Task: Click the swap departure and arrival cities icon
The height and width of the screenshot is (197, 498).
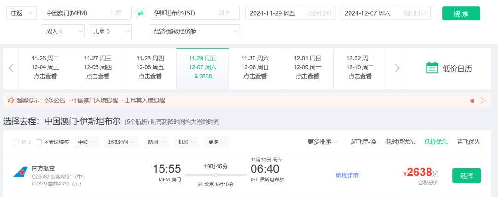Action: pyautogui.click(x=141, y=13)
